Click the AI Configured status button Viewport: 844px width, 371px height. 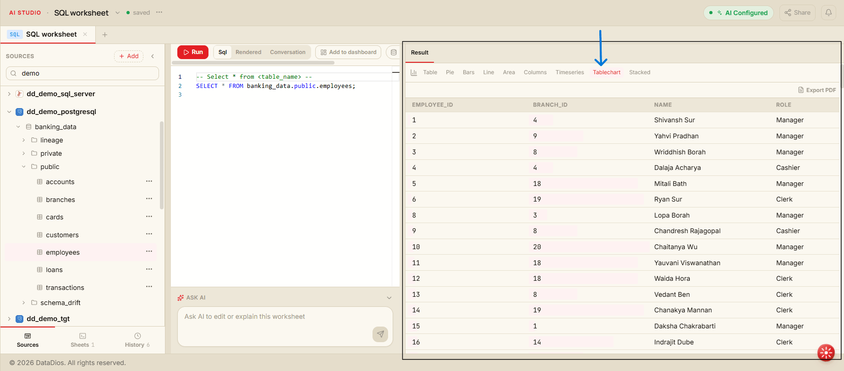point(738,13)
